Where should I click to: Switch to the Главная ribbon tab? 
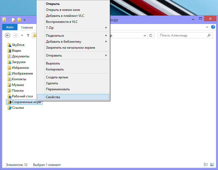click(27, 27)
